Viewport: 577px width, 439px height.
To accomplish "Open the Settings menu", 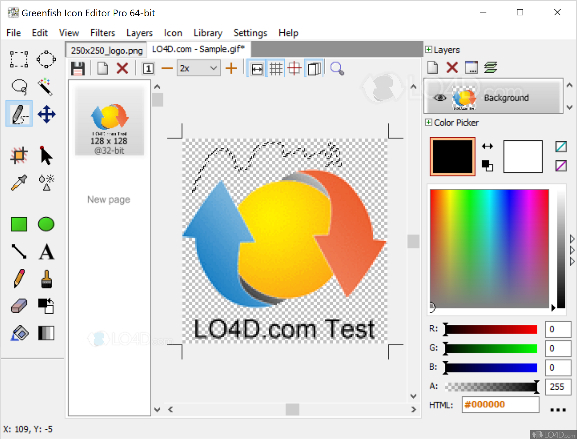I will point(250,33).
